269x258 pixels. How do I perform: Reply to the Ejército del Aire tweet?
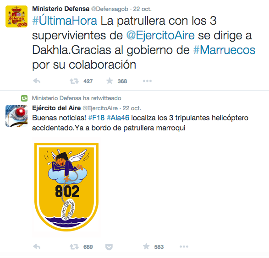37,247
